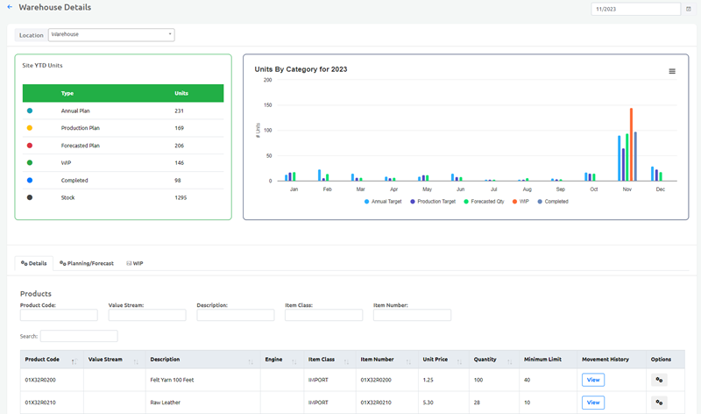The height and width of the screenshot is (414, 701).
Task: View movement history for Felt Yarn 100 Feet
Action: click(x=593, y=380)
